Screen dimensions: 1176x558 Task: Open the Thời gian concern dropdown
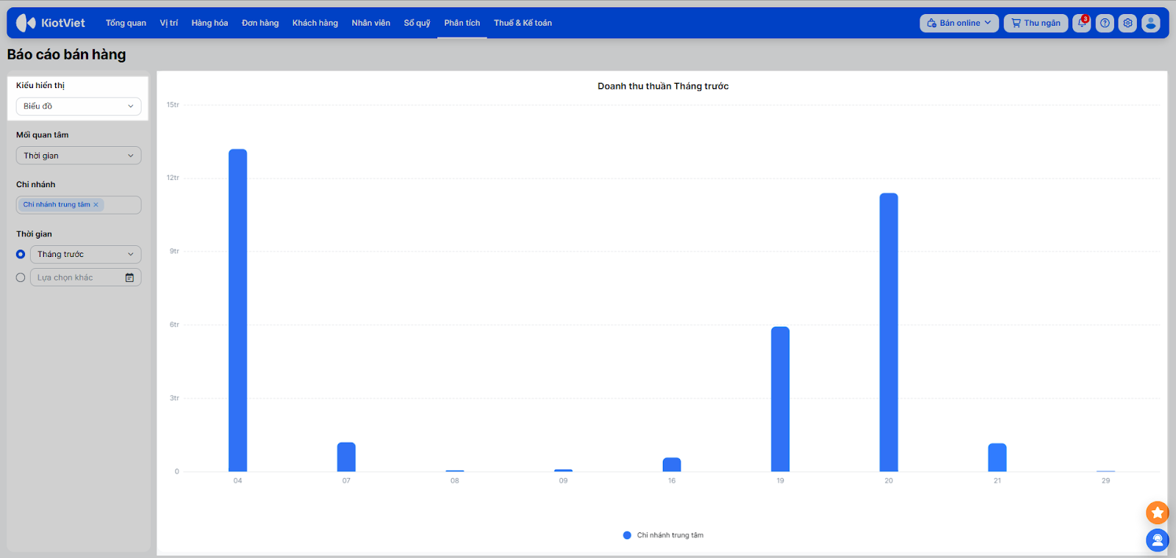[x=79, y=156]
